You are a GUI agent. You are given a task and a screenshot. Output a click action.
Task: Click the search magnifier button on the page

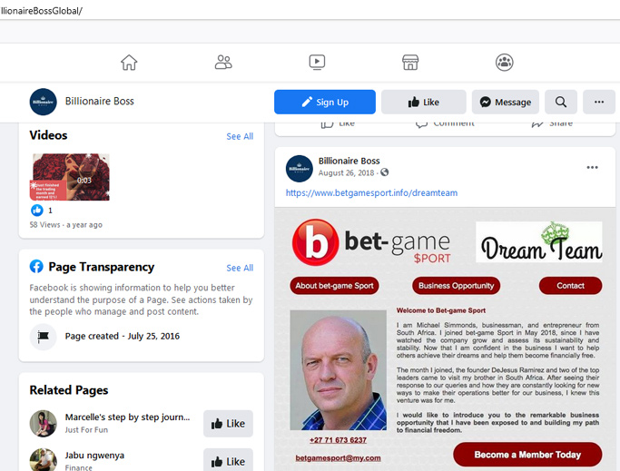tap(561, 102)
